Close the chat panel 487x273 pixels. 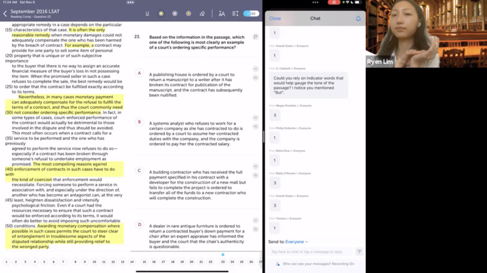[x=275, y=18]
